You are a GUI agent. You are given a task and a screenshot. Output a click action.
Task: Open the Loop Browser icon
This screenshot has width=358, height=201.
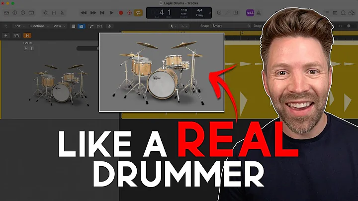tap(343, 13)
